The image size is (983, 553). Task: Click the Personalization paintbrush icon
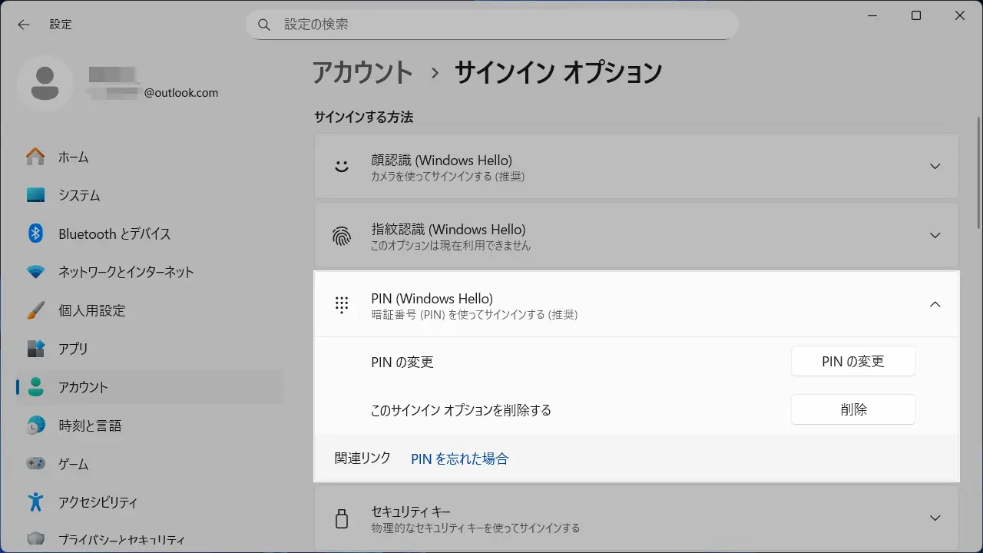coord(35,310)
